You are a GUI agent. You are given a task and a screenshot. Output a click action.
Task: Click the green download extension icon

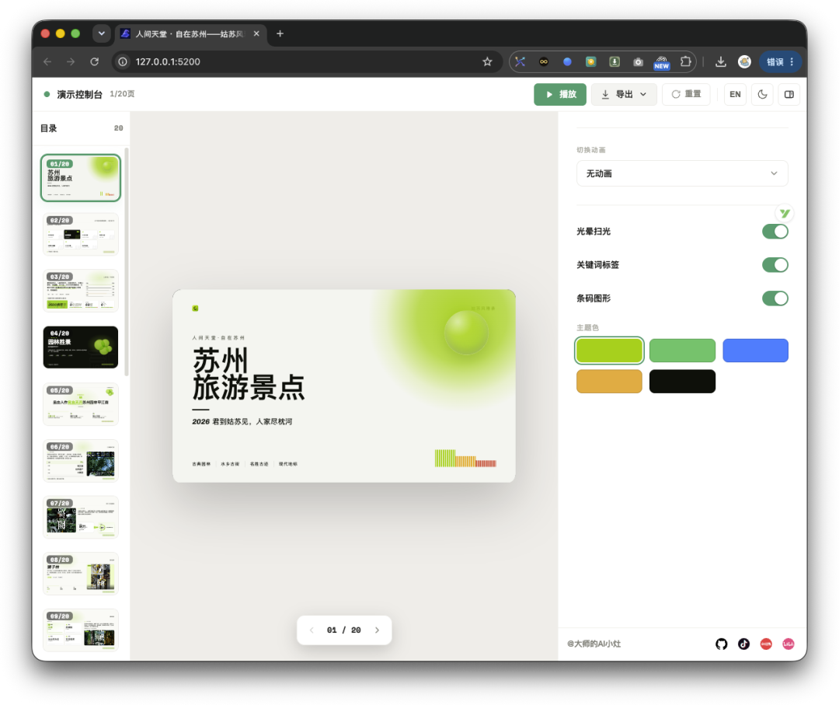(614, 62)
